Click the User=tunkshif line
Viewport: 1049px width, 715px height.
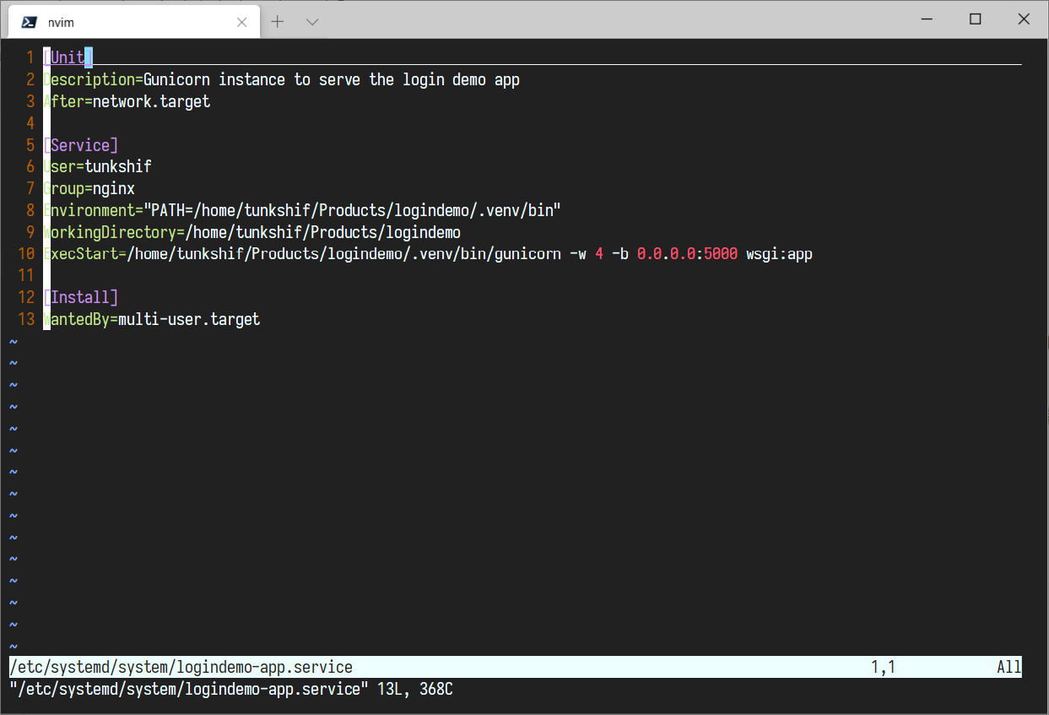pyautogui.click(x=97, y=167)
